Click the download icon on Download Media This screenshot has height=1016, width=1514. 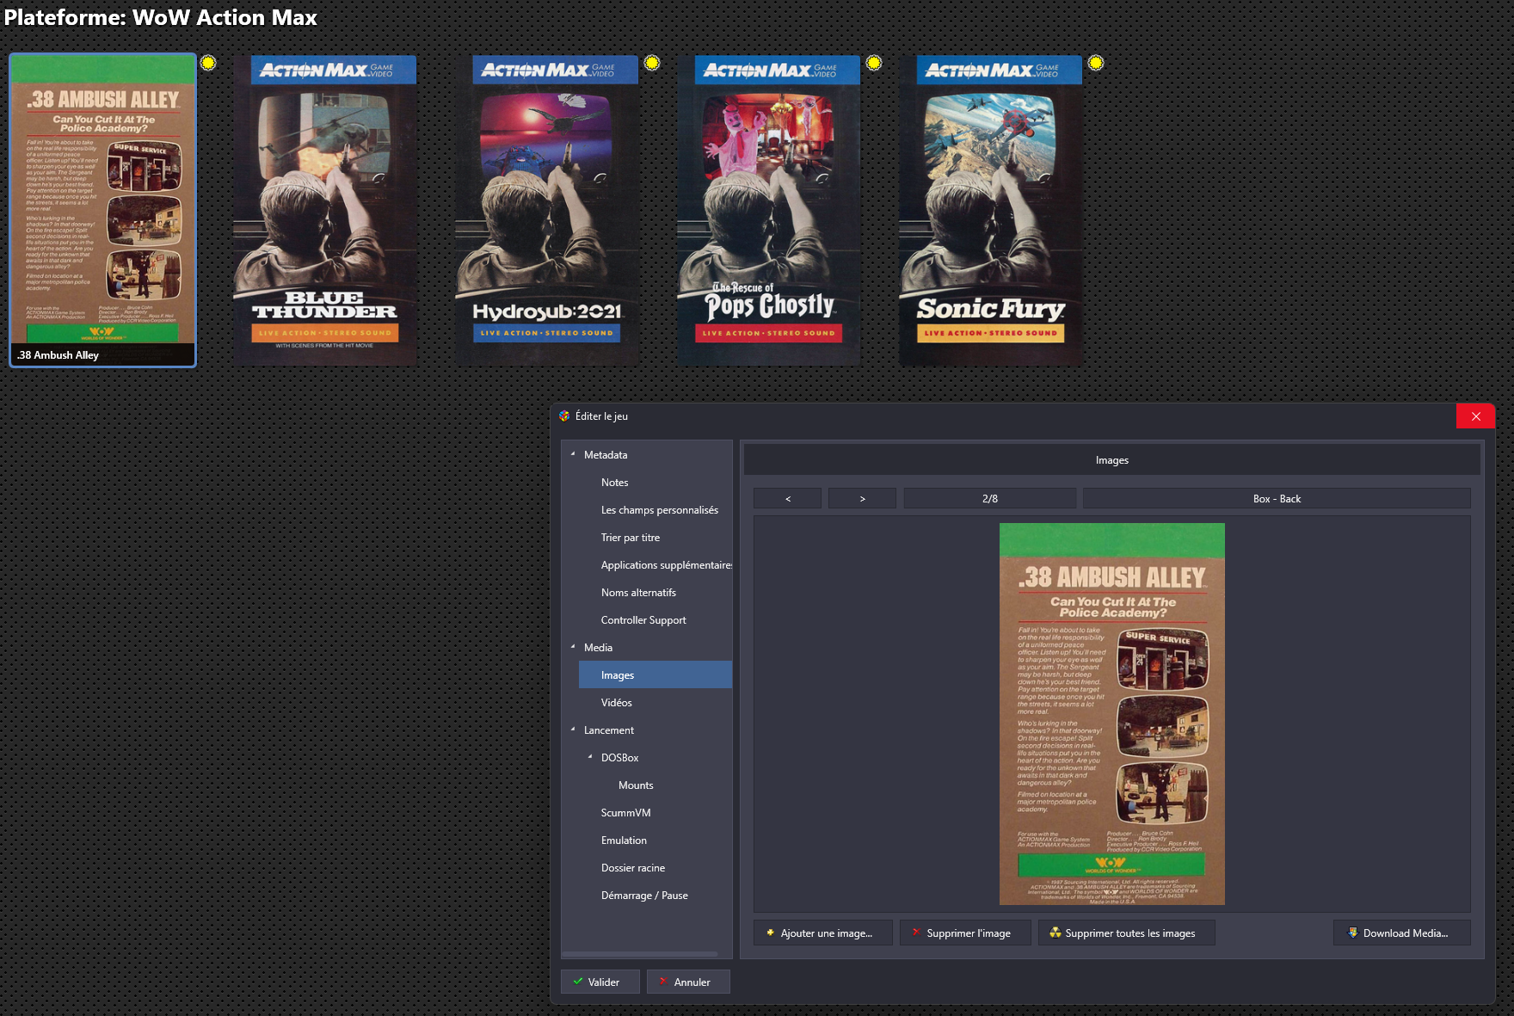(x=1353, y=933)
